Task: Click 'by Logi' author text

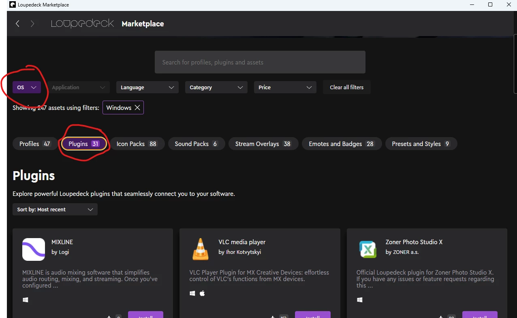Action: [60, 252]
